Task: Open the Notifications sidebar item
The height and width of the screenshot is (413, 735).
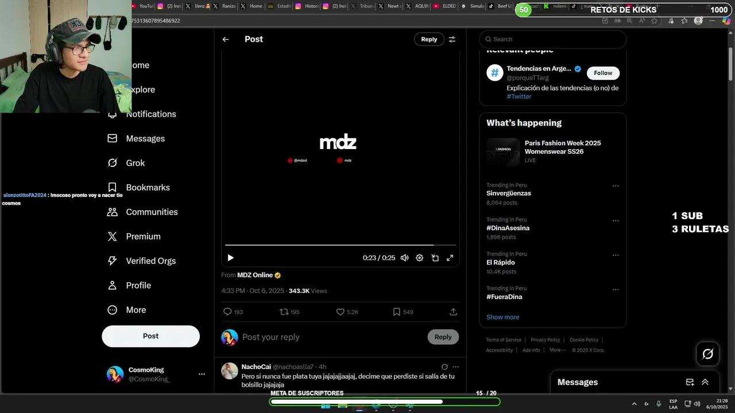Action: coord(142,114)
